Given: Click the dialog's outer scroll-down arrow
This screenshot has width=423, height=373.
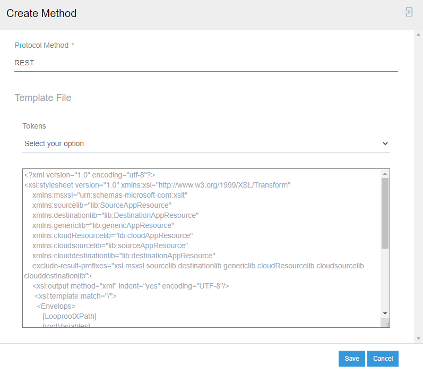Looking at the screenshot, I should 419,338.
